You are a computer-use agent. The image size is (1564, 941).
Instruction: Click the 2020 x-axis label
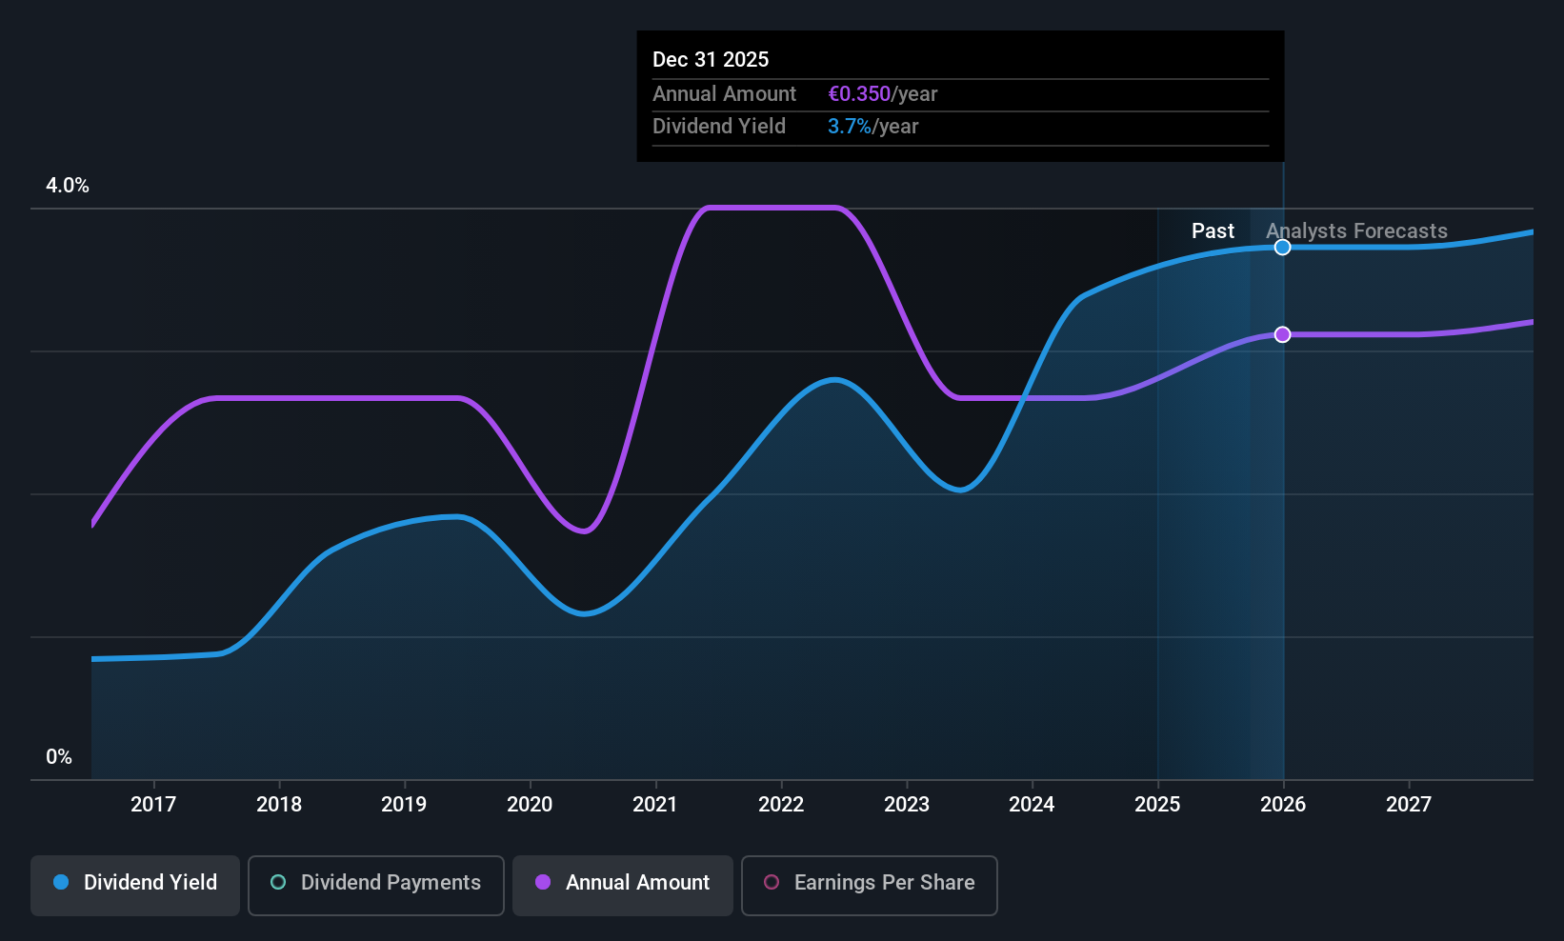pos(530,805)
